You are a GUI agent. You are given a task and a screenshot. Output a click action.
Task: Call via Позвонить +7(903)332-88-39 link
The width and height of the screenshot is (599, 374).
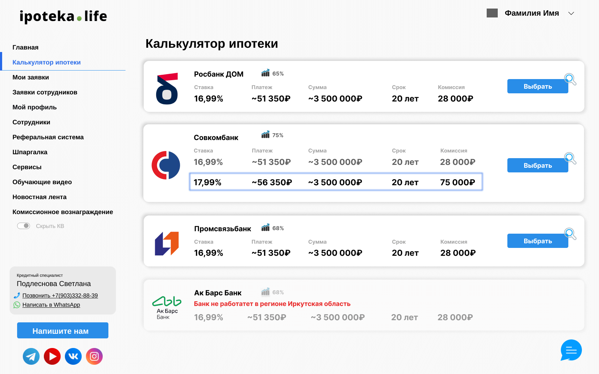60,295
